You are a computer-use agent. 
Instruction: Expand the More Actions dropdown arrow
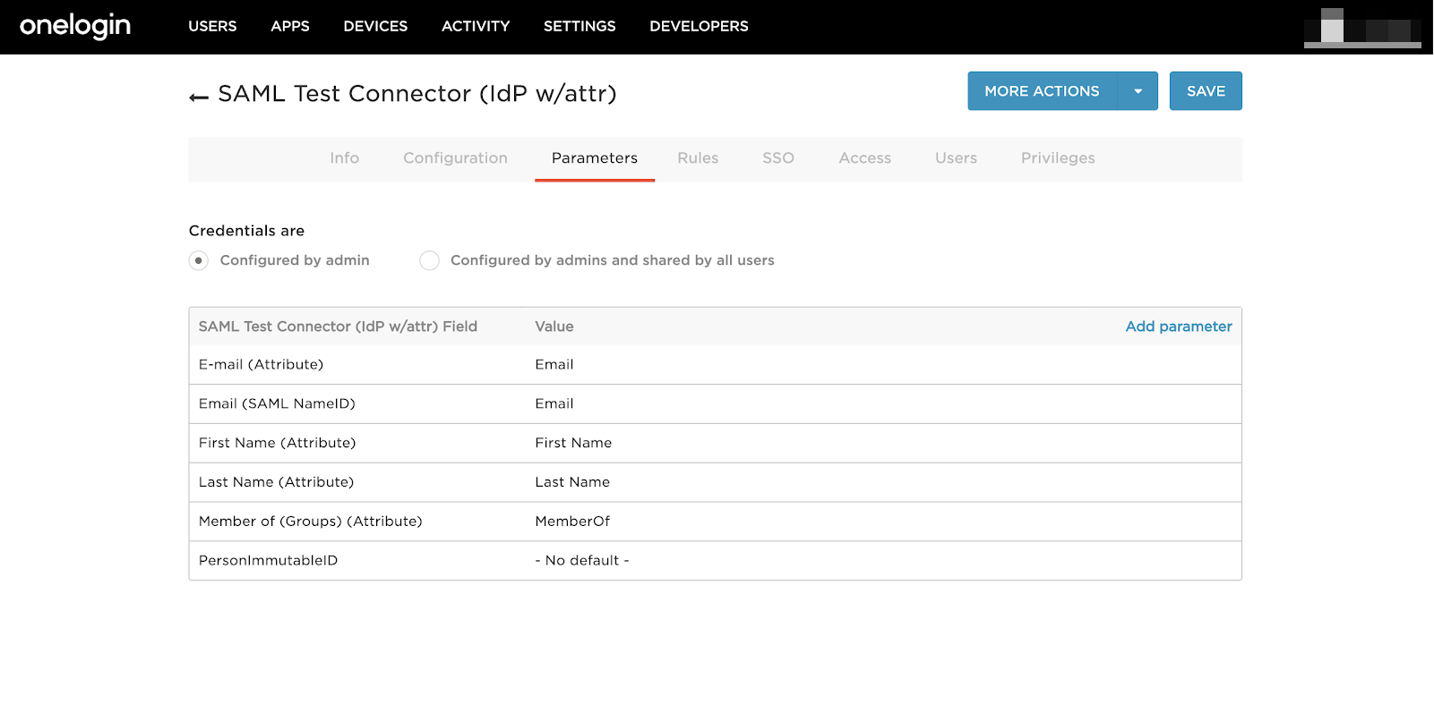pos(1138,91)
